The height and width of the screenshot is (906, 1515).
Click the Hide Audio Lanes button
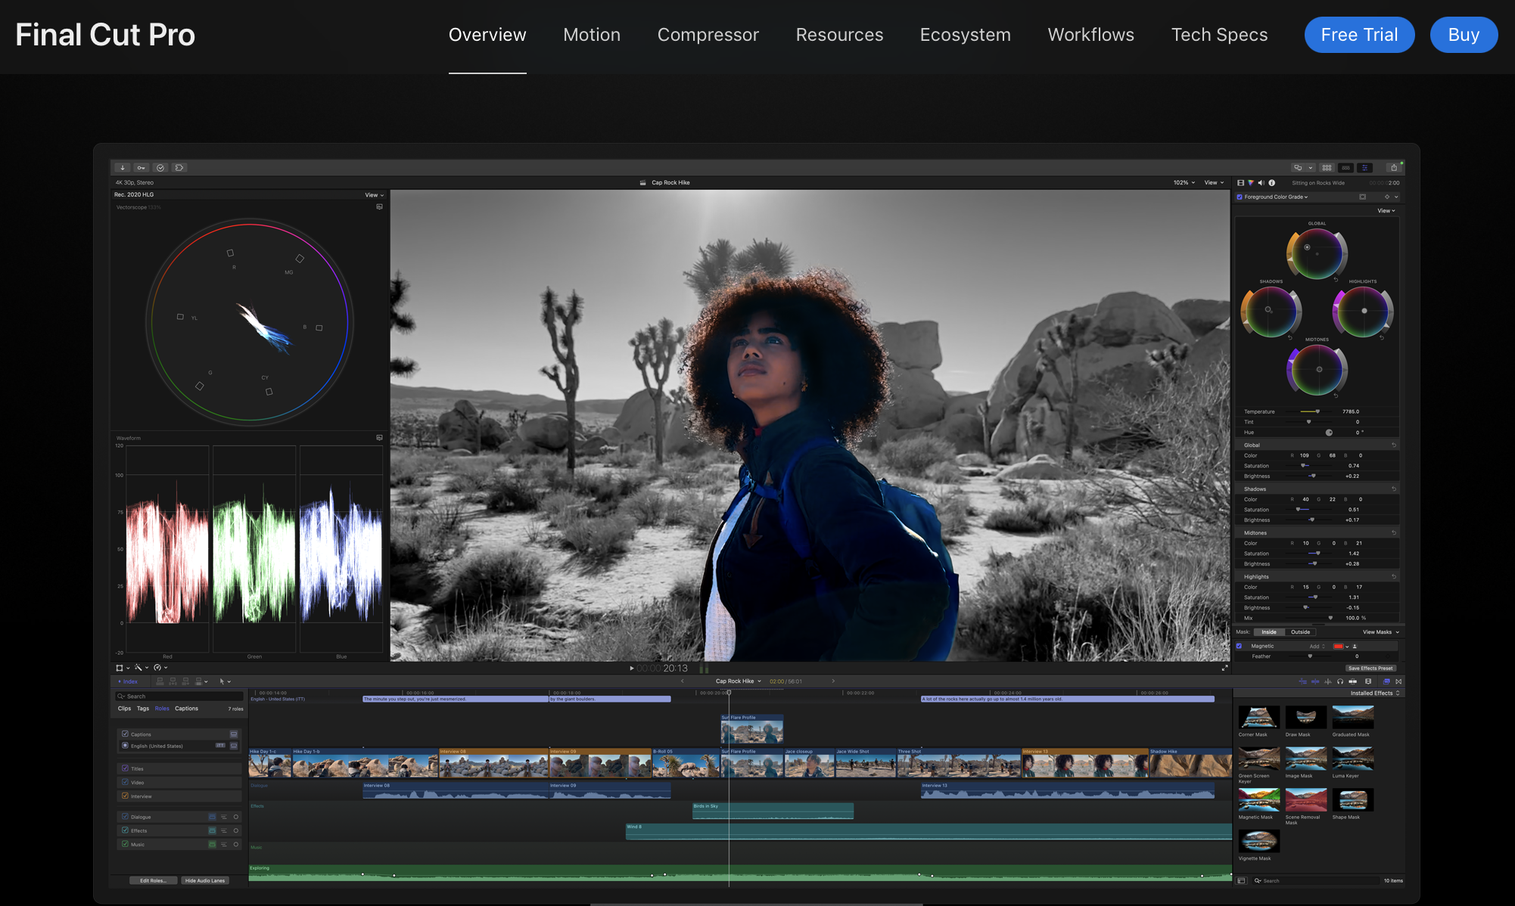click(x=205, y=880)
